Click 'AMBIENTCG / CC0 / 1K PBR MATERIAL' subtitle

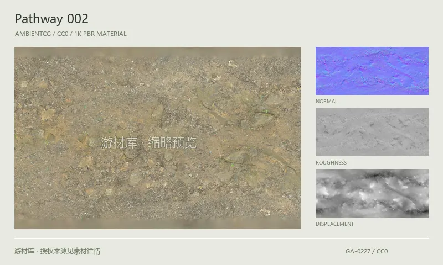[71, 34]
